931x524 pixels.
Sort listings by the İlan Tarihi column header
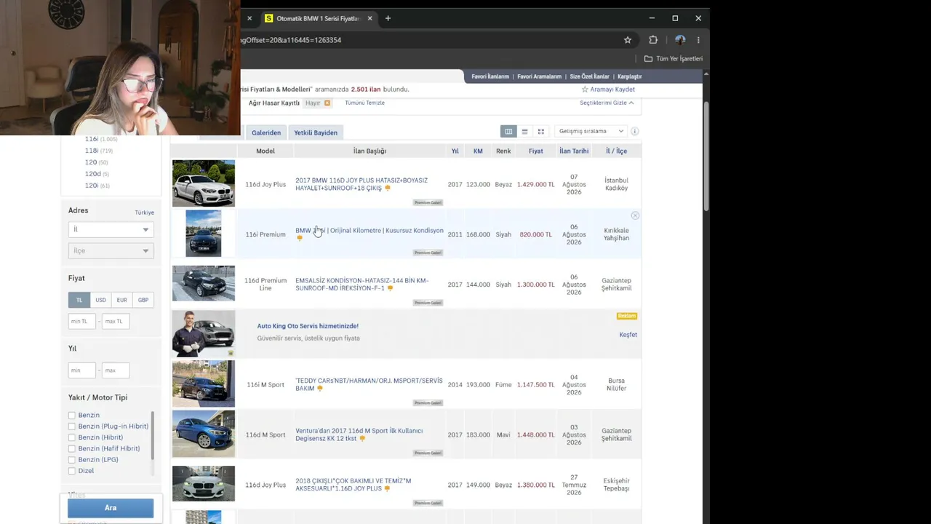click(574, 151)
